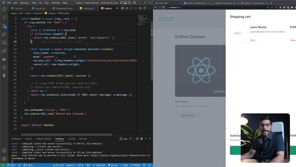Open the Accounts icon in activity bar
Viewport: 296px width, 167px height.
coord(4,150)
